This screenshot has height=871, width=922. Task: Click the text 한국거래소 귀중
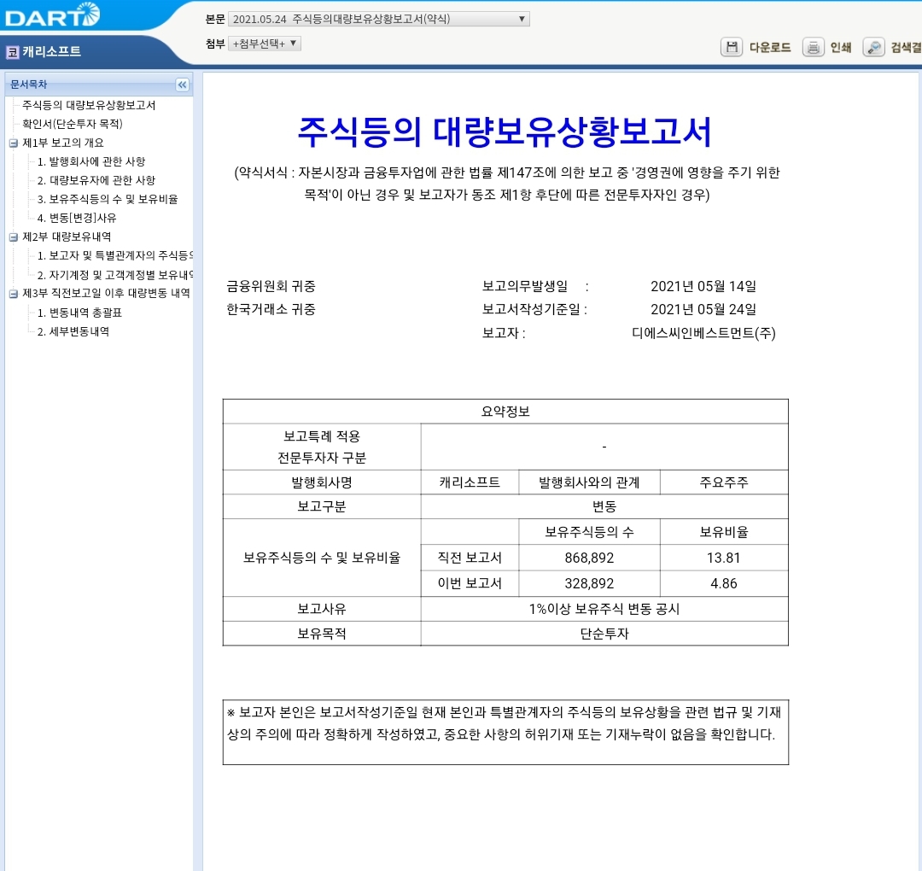coord(271,309)
